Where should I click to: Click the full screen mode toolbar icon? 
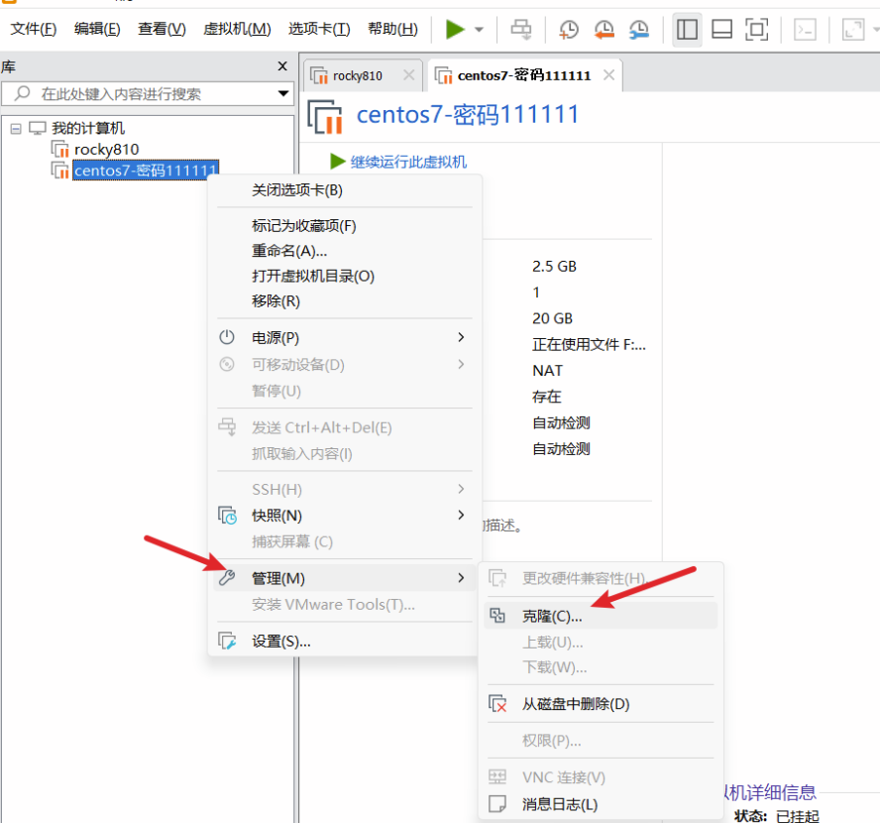tap(756, 29)
